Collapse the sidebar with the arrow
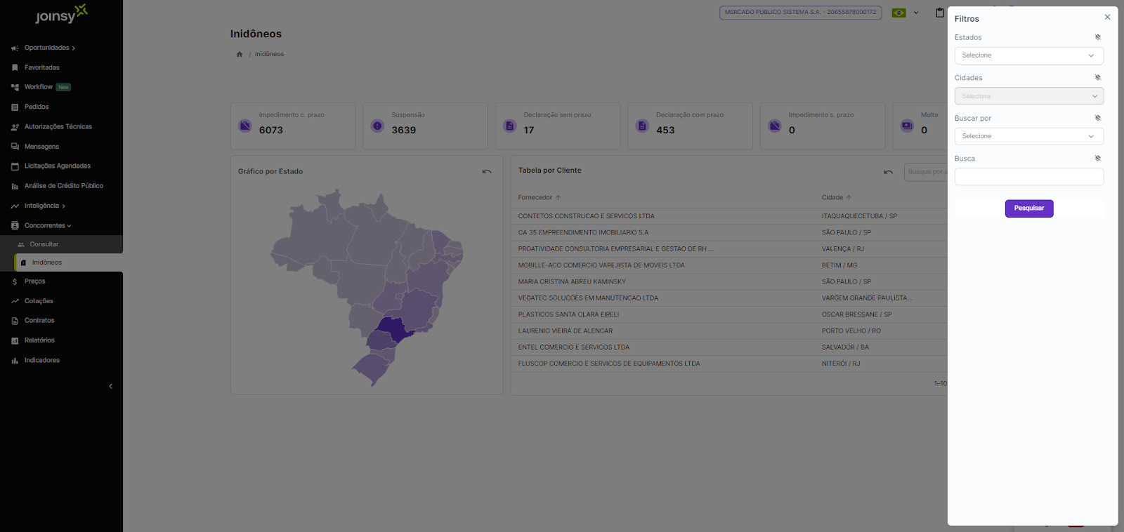Screen dimensions: 1124x532 (x=110, y=387)
